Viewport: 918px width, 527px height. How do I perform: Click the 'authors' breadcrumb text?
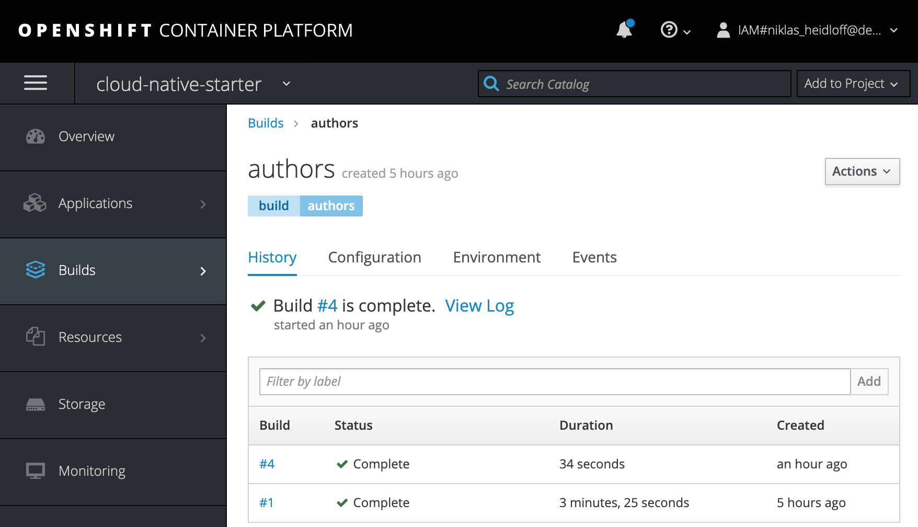pyautogui.click(x=335, y=123)
